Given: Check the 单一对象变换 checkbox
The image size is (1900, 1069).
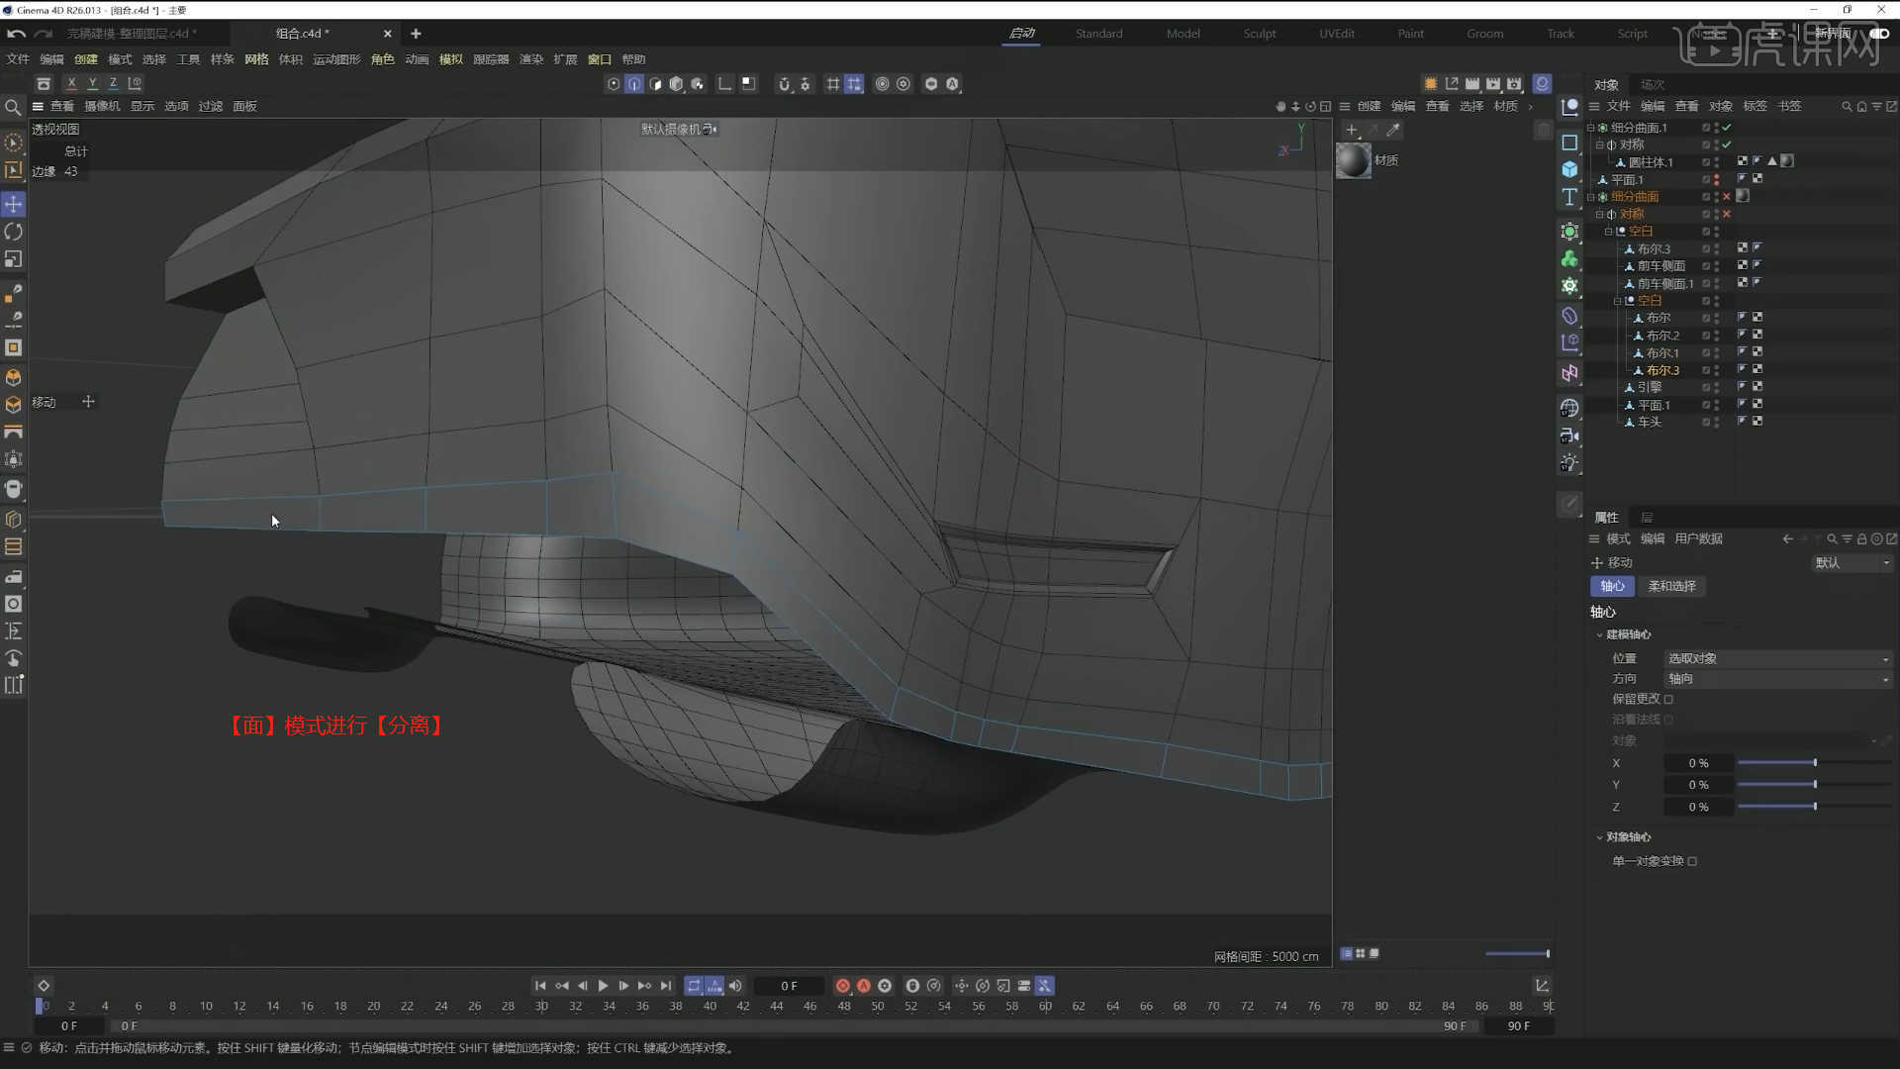Looking at the screenshot, I should 1692,861.
